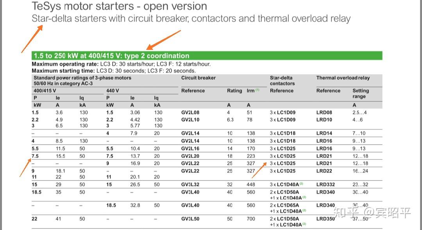
Task: Click overload relay reference "LRD10"
Action: [324, 120]
